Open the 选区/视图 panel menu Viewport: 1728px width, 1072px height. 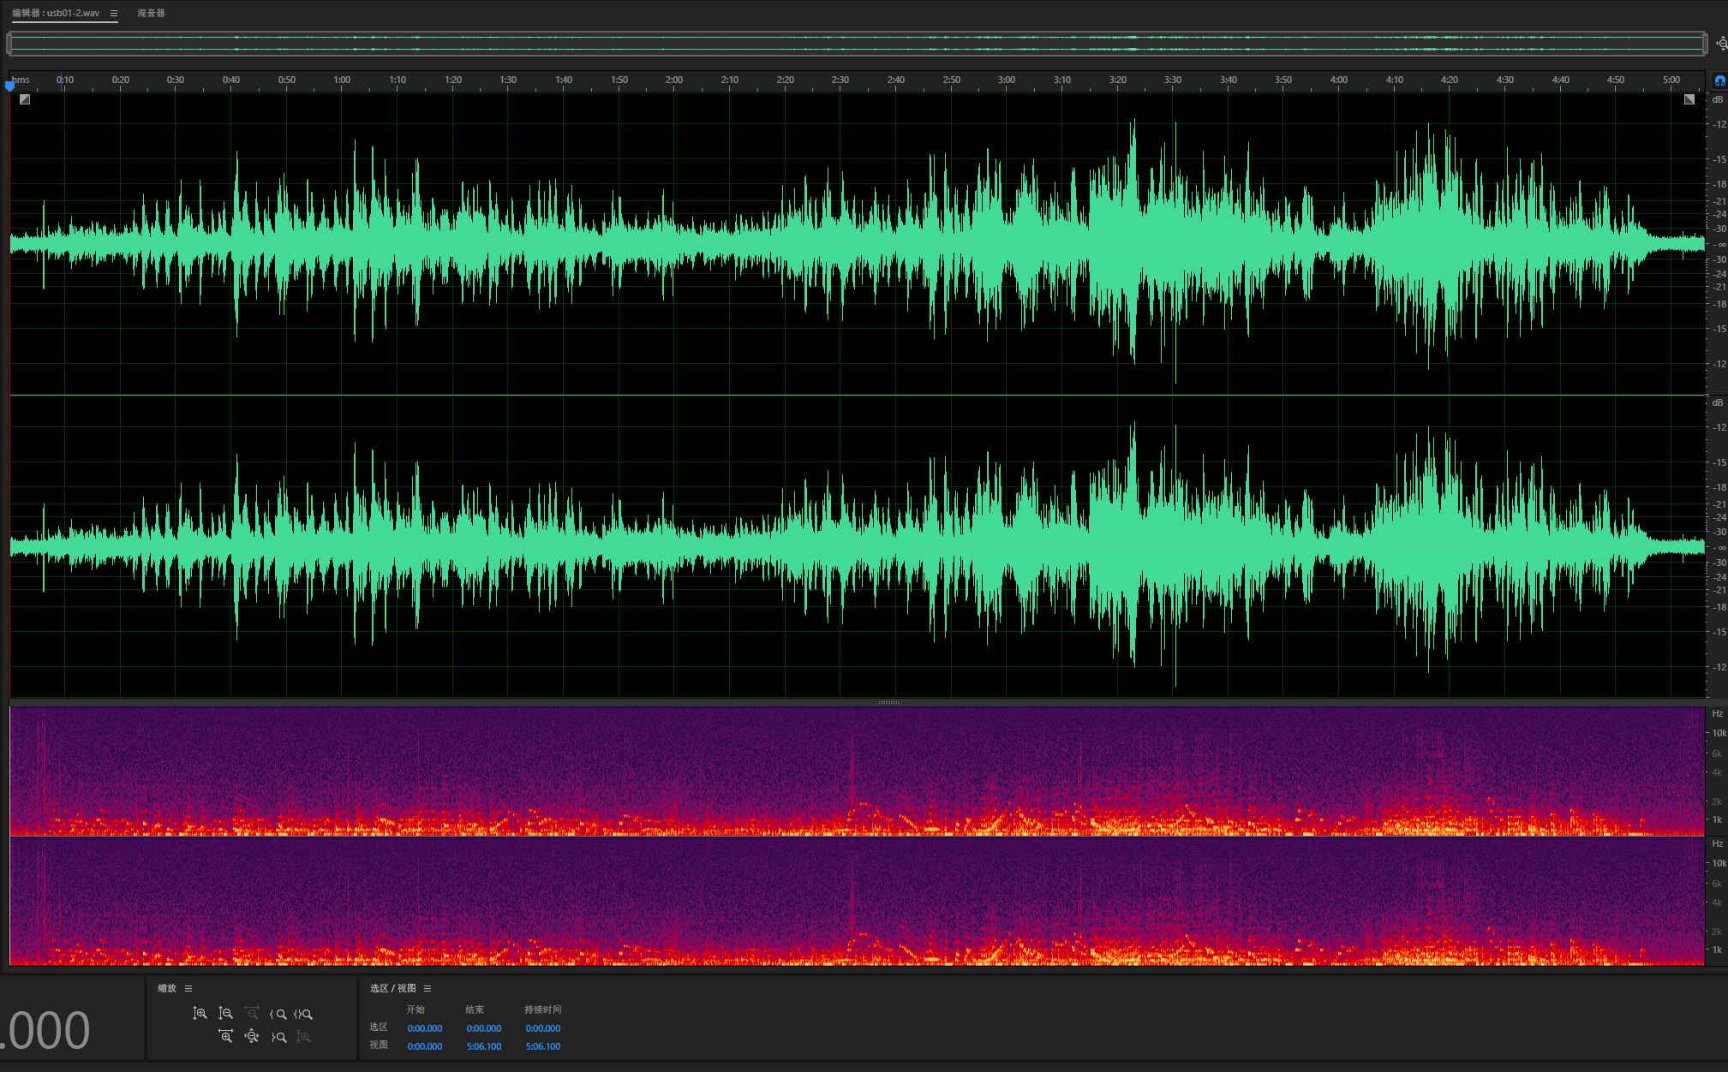click(428, 989)
